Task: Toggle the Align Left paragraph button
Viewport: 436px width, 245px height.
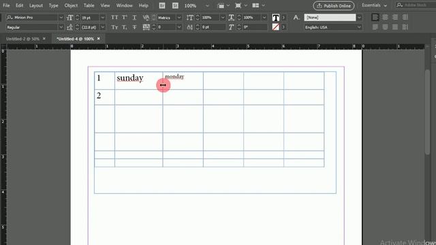Action: tap(375, 17)
